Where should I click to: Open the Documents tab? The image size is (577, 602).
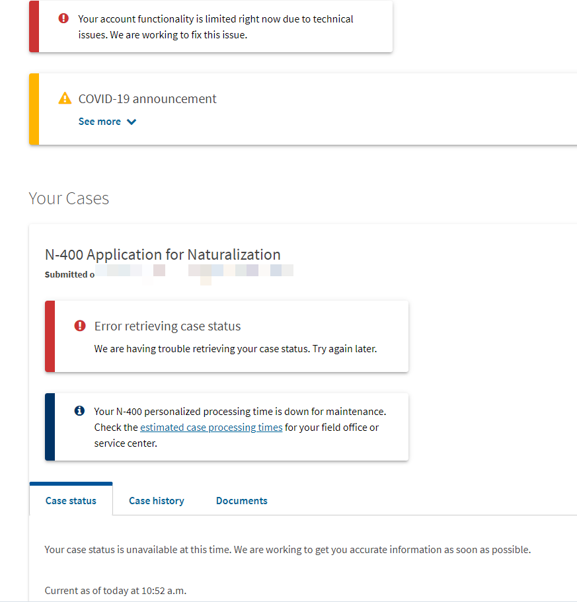(242, 501)
